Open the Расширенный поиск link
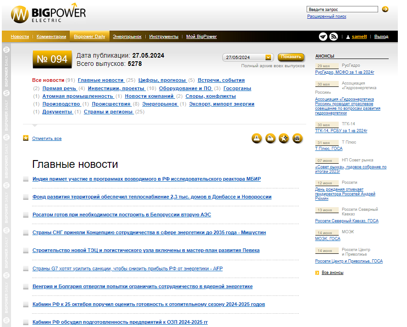This screenshot has width=407, height=327. (326, 16)
